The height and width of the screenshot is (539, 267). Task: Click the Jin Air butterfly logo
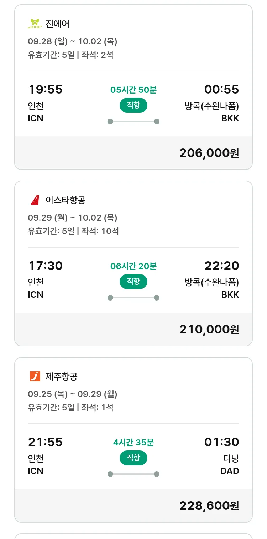(35, 24)
